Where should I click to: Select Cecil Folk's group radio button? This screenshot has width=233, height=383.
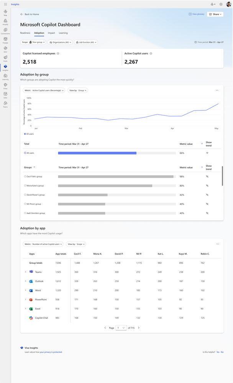(x=25, y=176)
